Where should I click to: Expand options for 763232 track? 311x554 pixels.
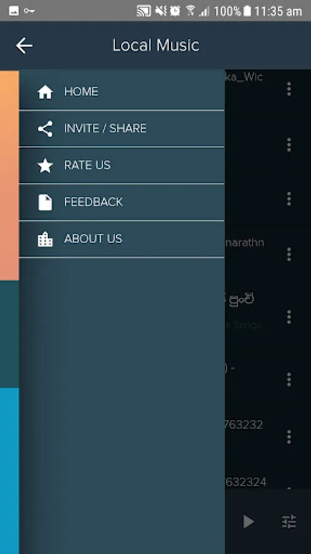[289, 437]
